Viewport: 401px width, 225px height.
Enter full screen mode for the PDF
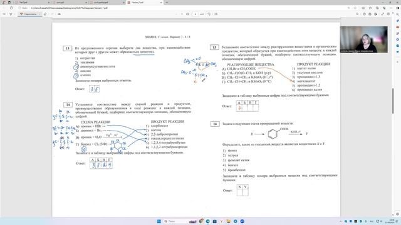(x=383, y=14)
